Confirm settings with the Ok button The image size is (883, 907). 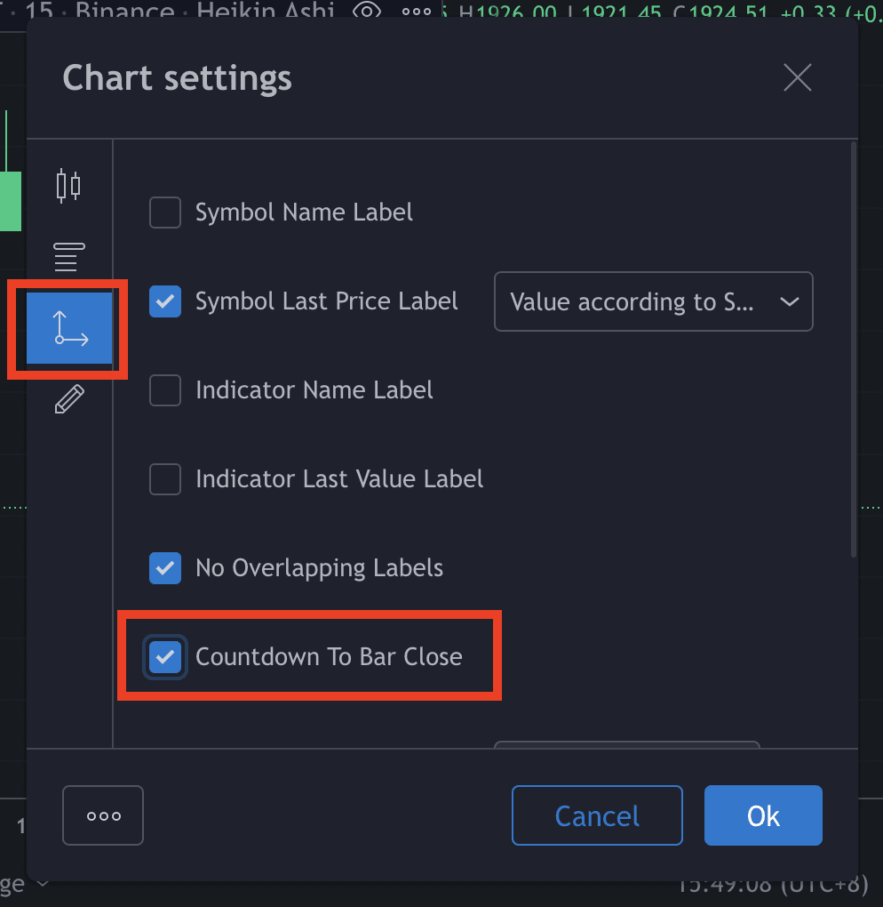(763, 815)
